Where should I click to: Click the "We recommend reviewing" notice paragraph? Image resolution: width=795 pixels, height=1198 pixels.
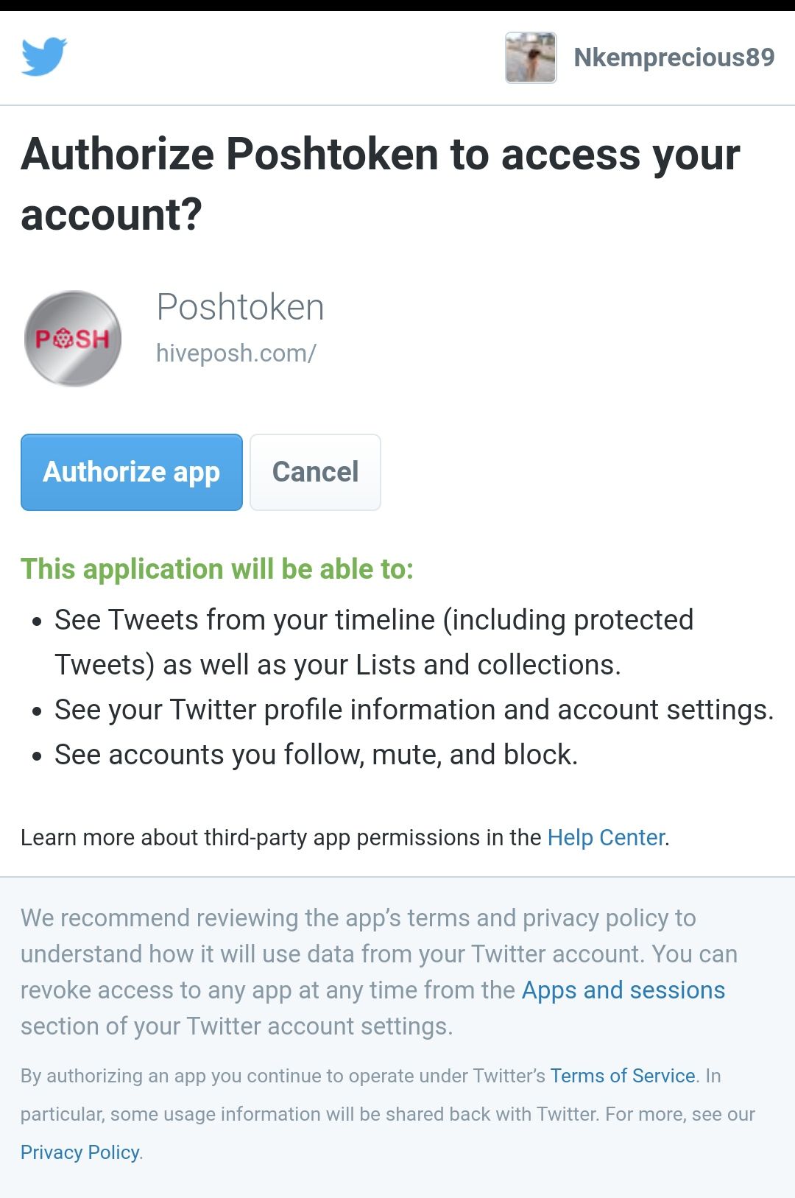coord(379,972)
